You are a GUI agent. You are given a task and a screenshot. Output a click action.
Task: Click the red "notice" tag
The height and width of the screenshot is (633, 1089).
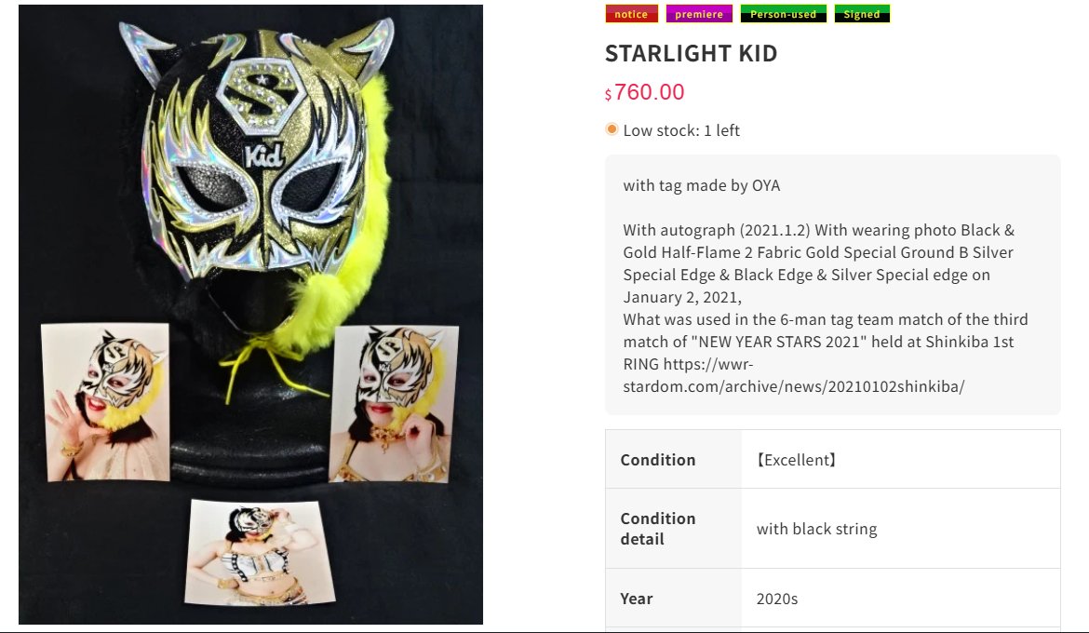tap(631, 14)
